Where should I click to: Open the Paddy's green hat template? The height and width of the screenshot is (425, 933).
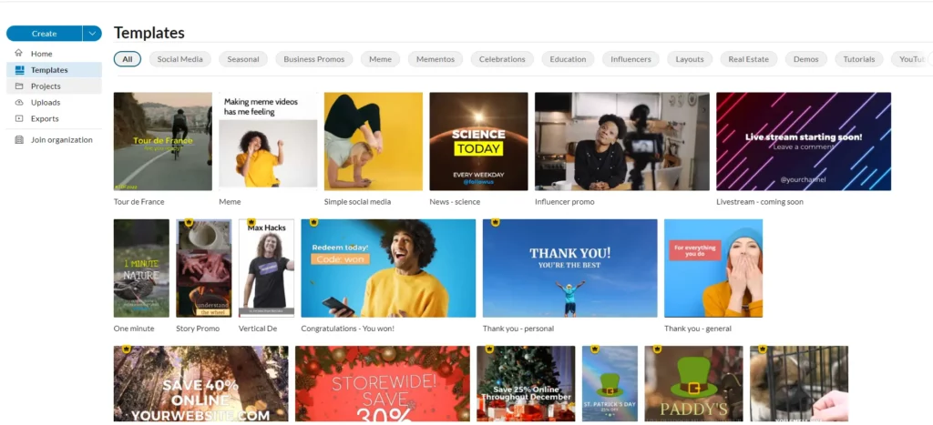tap(693, 383)
